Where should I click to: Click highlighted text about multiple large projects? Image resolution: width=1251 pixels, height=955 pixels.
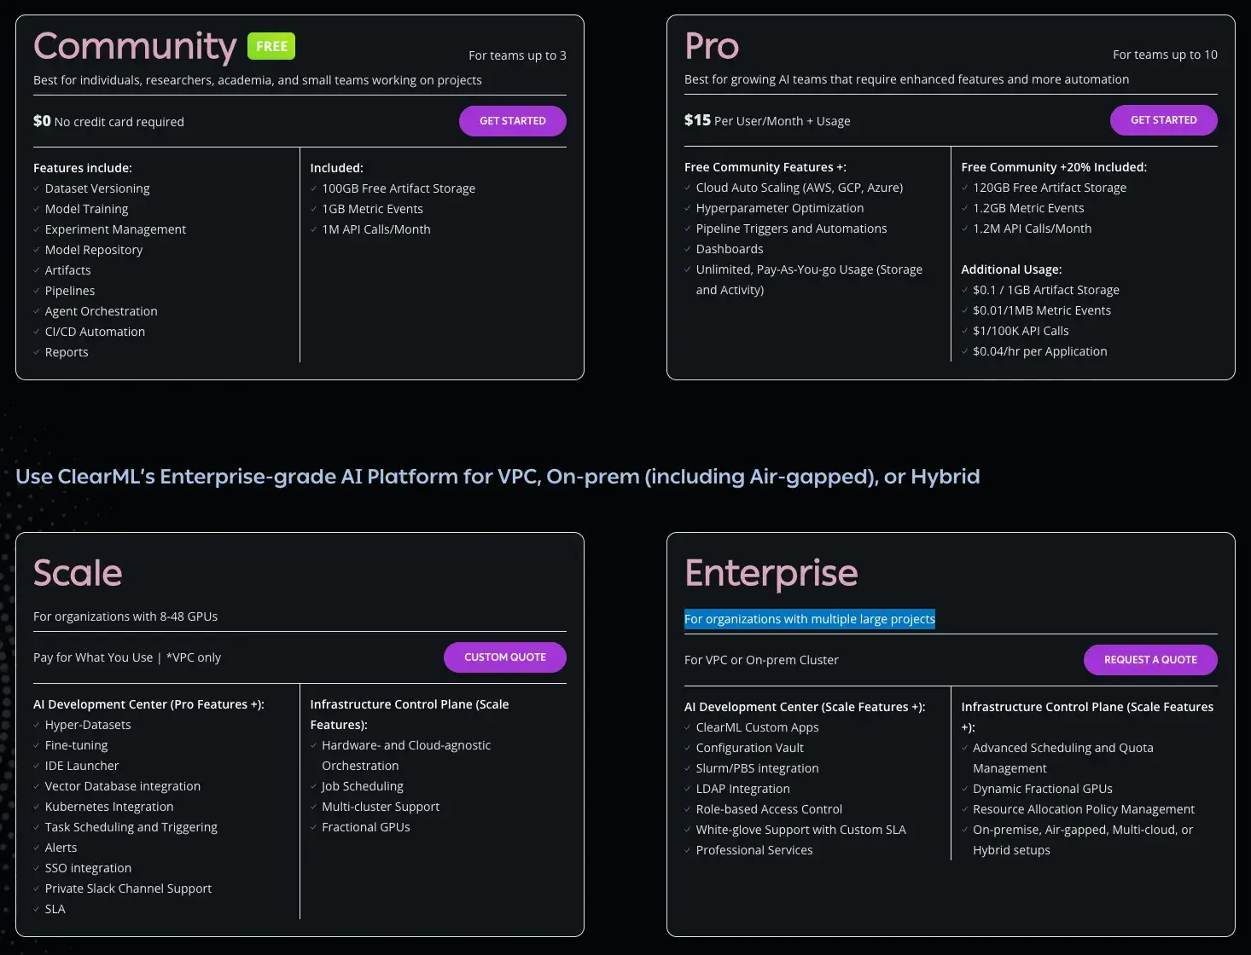coord(809,619)
